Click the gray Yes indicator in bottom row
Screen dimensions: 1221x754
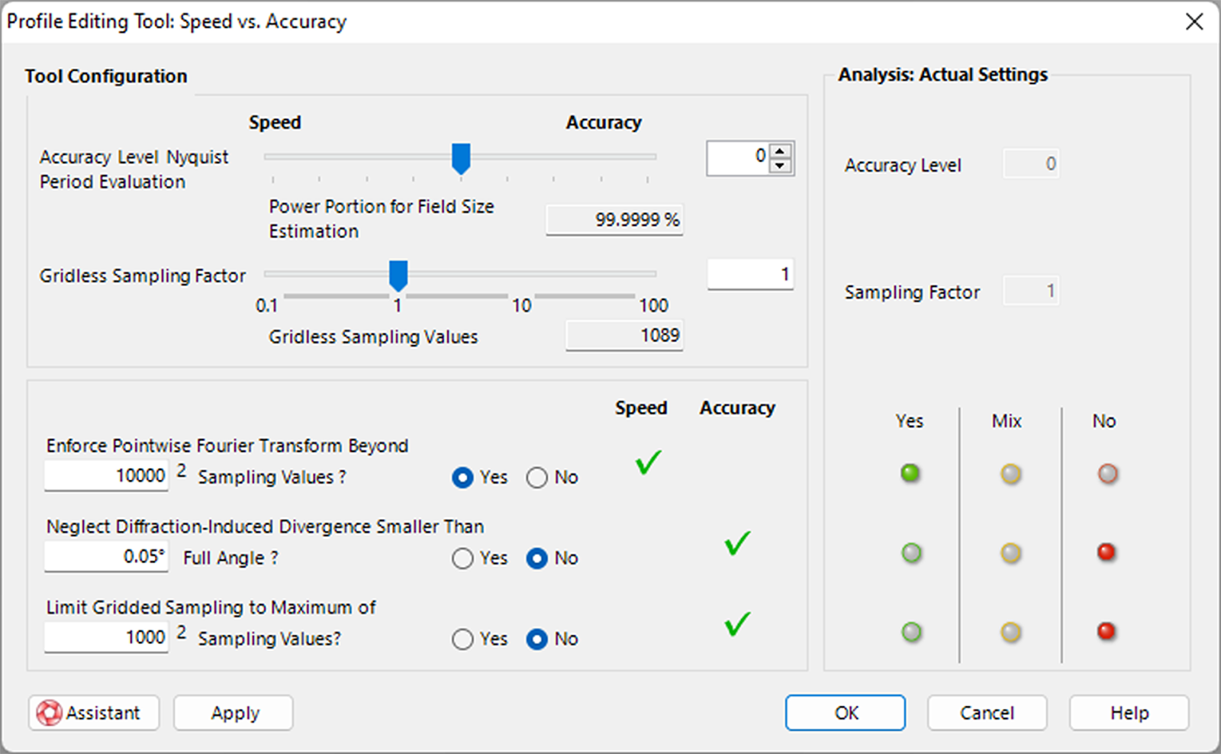coord(910,632)
